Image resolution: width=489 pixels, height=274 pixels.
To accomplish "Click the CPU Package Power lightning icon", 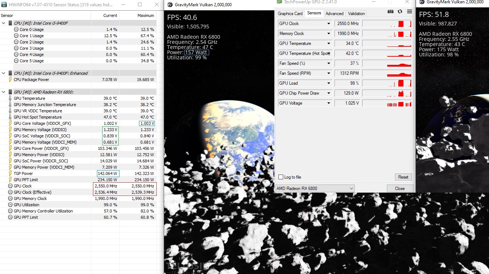I will click(x=10, y=80).
